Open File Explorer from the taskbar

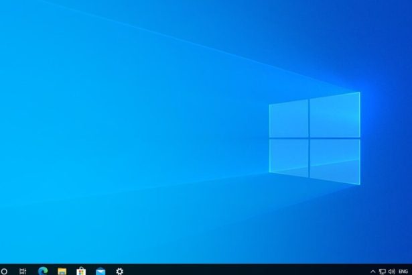(x=62, y=272)
